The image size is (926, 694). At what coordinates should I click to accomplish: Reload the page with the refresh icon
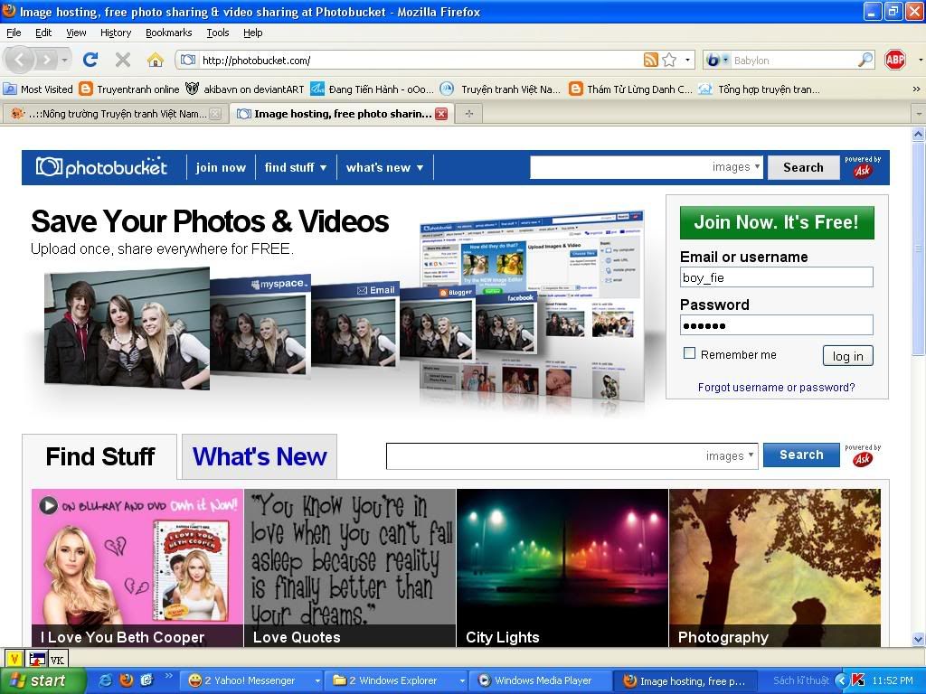pyautogui.click(x=90, y=59)
